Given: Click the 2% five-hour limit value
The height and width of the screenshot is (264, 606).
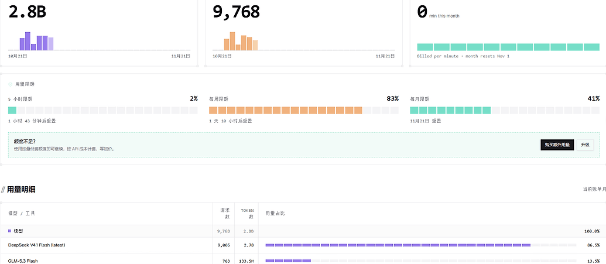Looking at the screenshot, I should (x=194, y=98).
